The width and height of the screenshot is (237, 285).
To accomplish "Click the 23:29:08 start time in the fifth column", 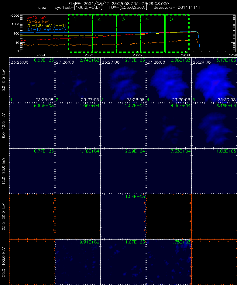I will [x=202, y=62].
